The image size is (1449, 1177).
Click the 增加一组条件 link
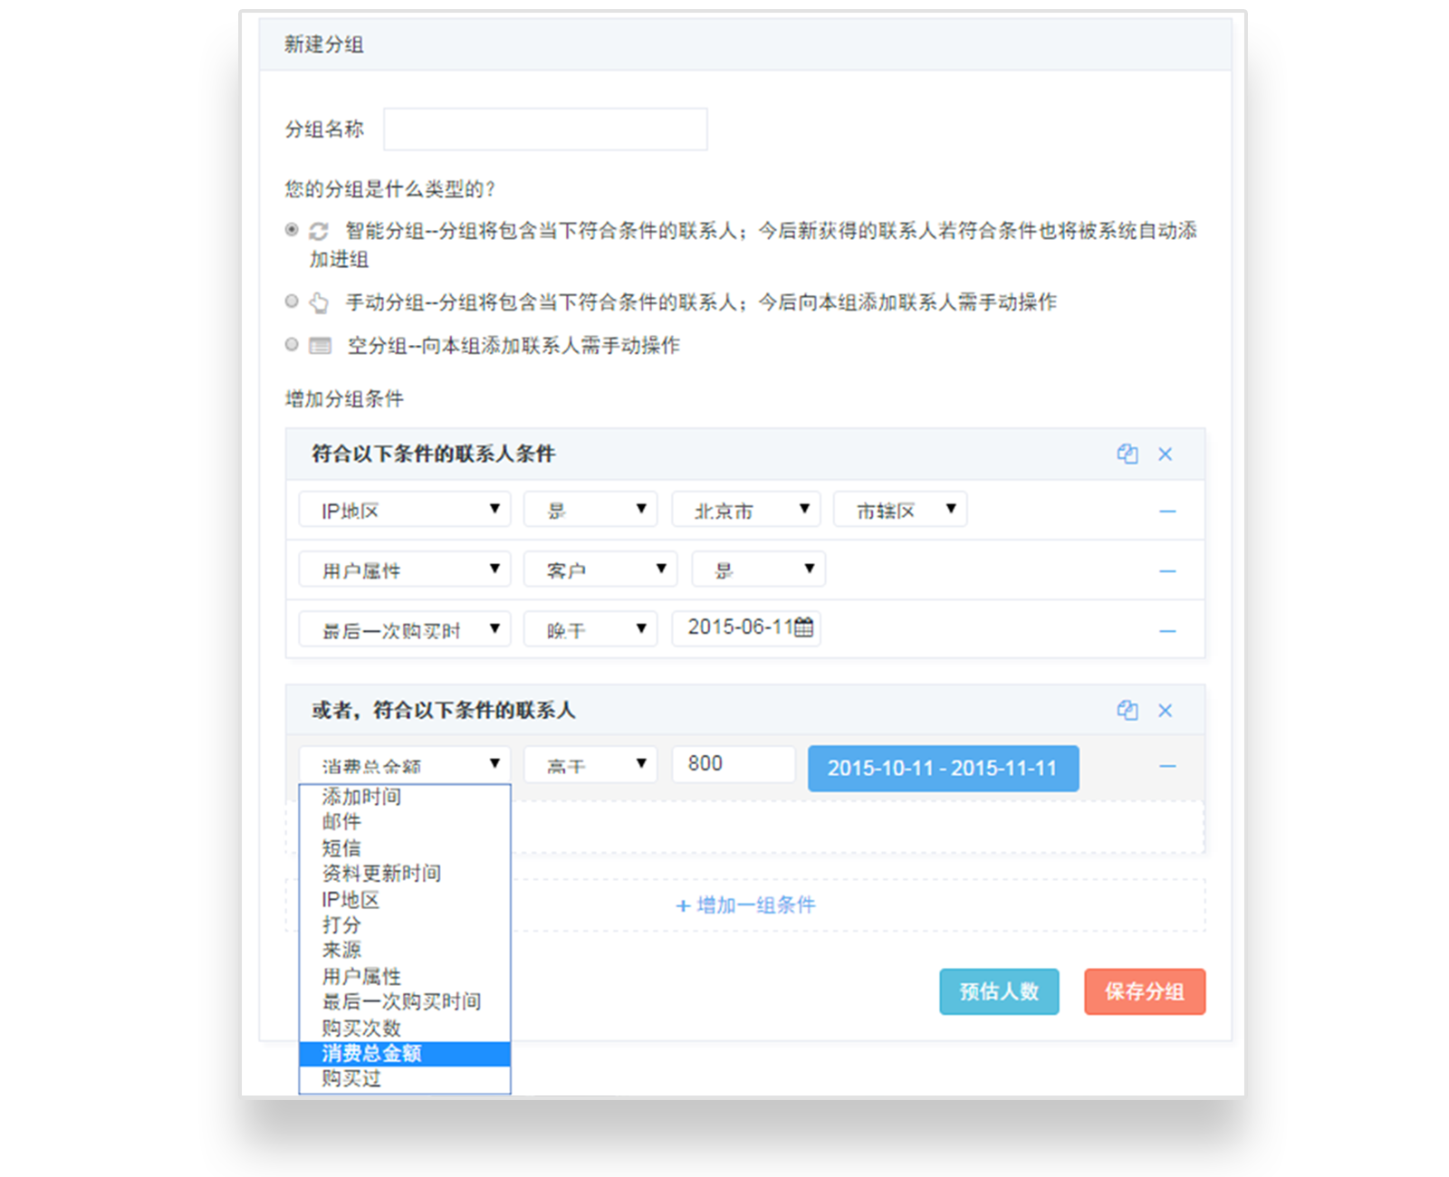[x=745, y=905]
